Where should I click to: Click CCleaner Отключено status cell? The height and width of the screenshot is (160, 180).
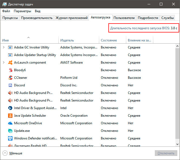click(x=109, y=78)
